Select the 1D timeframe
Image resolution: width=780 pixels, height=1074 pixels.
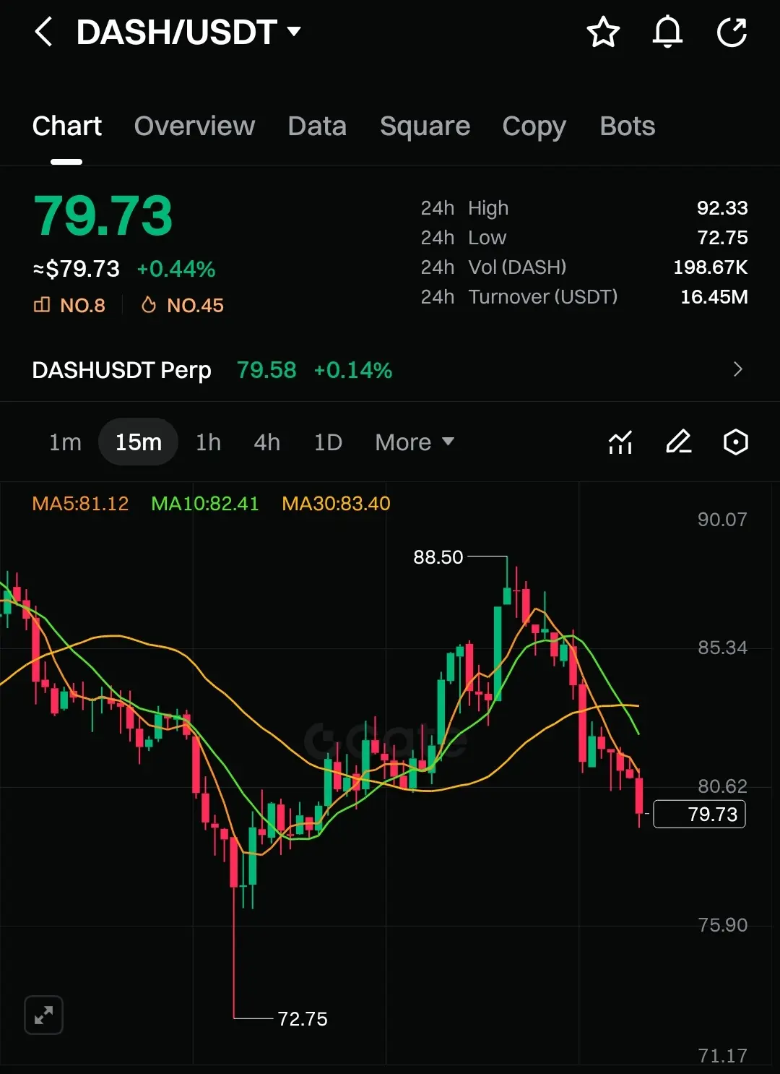tap(328, 442)
